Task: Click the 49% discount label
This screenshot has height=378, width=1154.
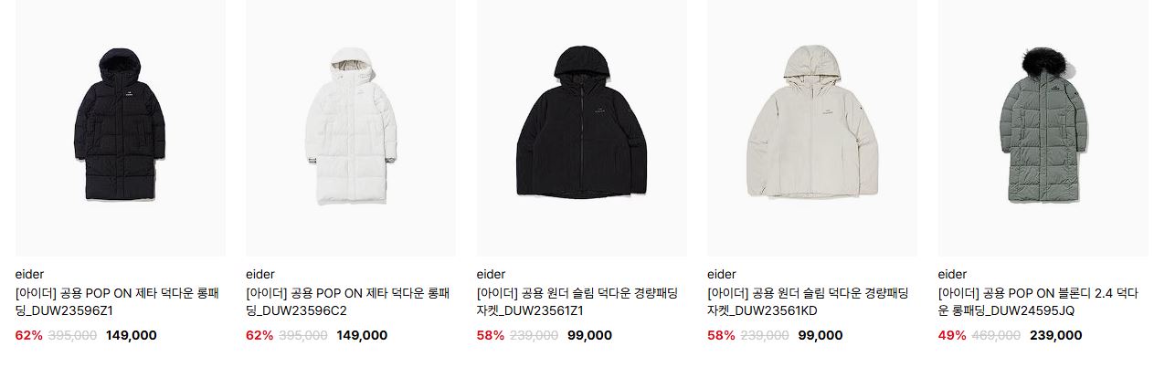Action: click(952, 335)
